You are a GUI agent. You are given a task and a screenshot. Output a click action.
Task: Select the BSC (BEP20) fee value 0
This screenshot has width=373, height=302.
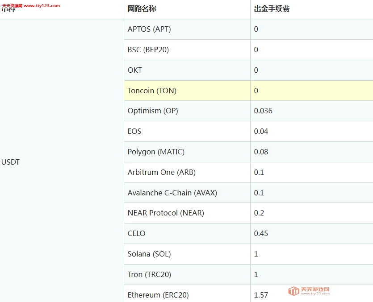pos(256,50)
